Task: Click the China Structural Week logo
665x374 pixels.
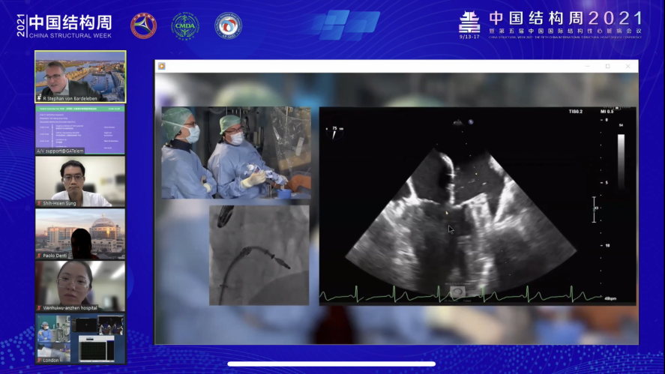Action: 64,26
